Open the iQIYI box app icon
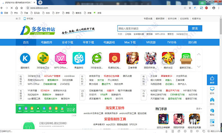This screenshot has width=222, height=133. tap(186, 58)
